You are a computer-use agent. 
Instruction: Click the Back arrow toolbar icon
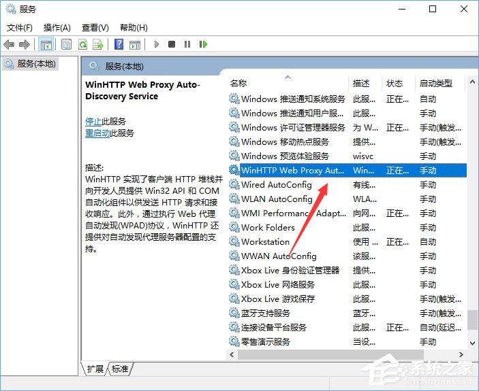pyautogui.click(x=9, y=44)
